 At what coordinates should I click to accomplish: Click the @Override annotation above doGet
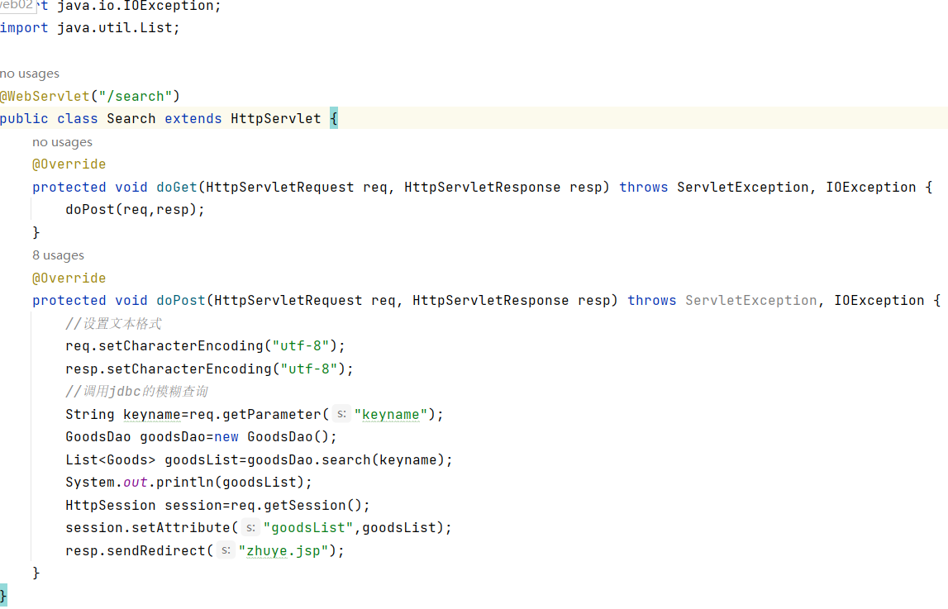tap(69, 164)
